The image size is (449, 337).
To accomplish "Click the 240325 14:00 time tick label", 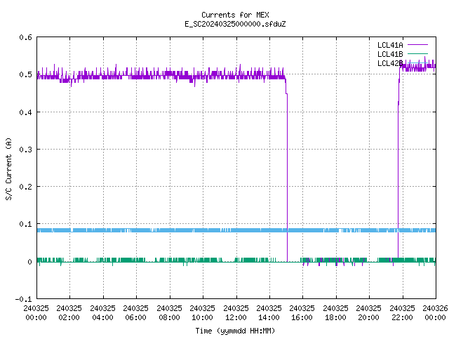I will click(269, 313).
